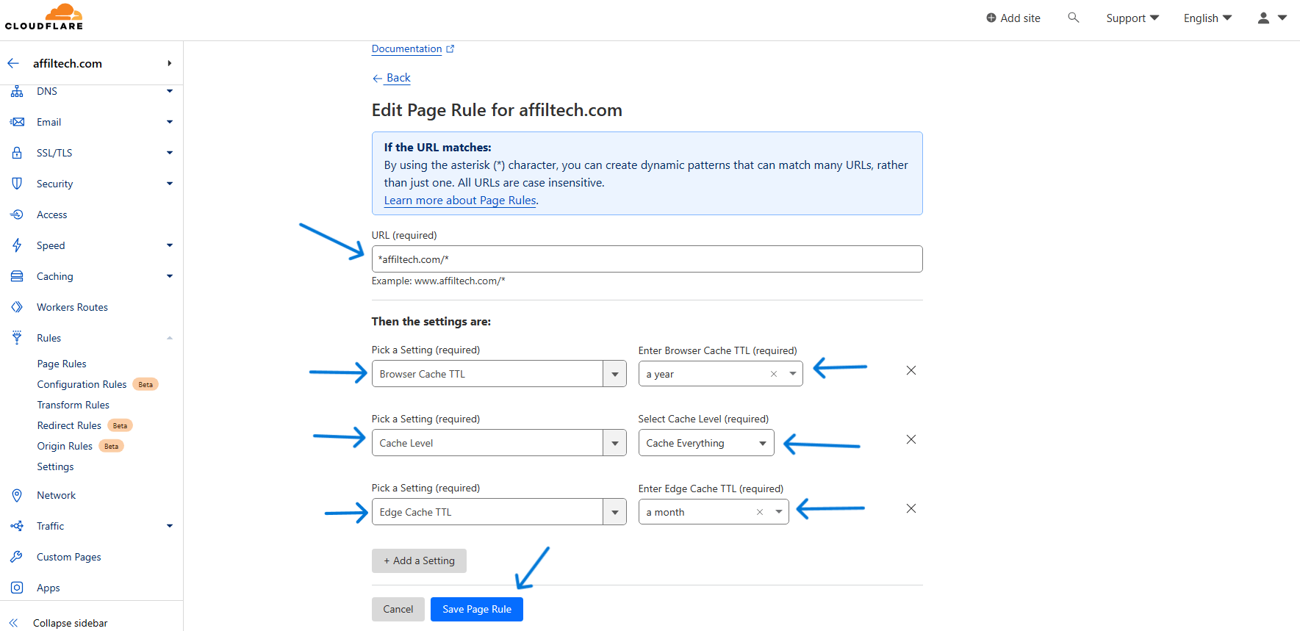
Task: Click the Workers Routes icon
Action: pos(17,307)
